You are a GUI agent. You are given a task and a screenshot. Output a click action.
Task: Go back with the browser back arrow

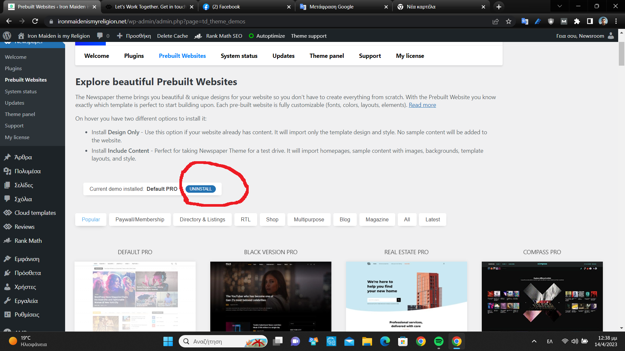coord(9,21)
